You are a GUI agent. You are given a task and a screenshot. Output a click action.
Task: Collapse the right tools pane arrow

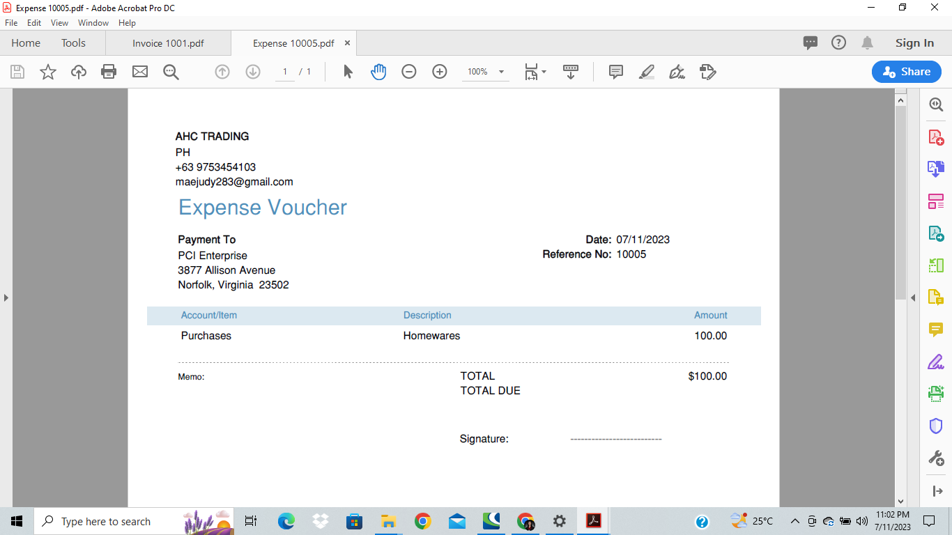coord(913,297)
